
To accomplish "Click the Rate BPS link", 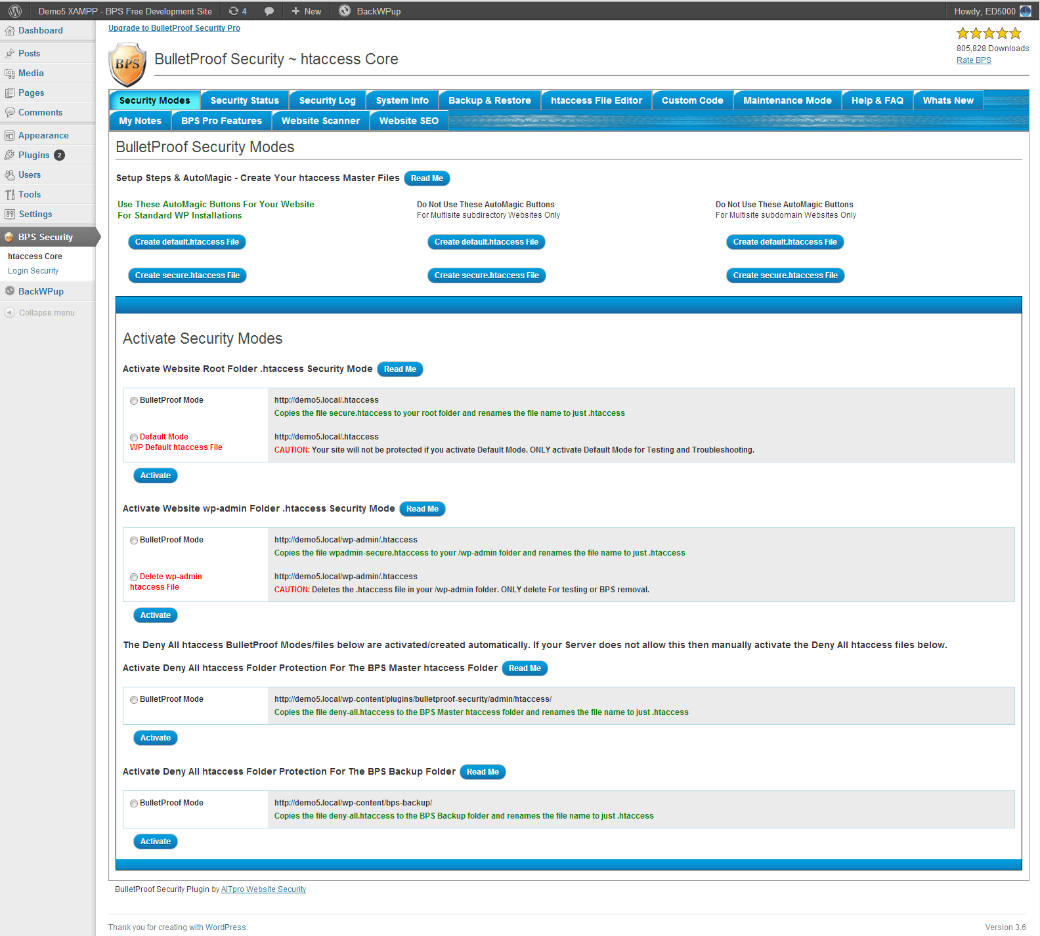I will [x=974, y=60].
